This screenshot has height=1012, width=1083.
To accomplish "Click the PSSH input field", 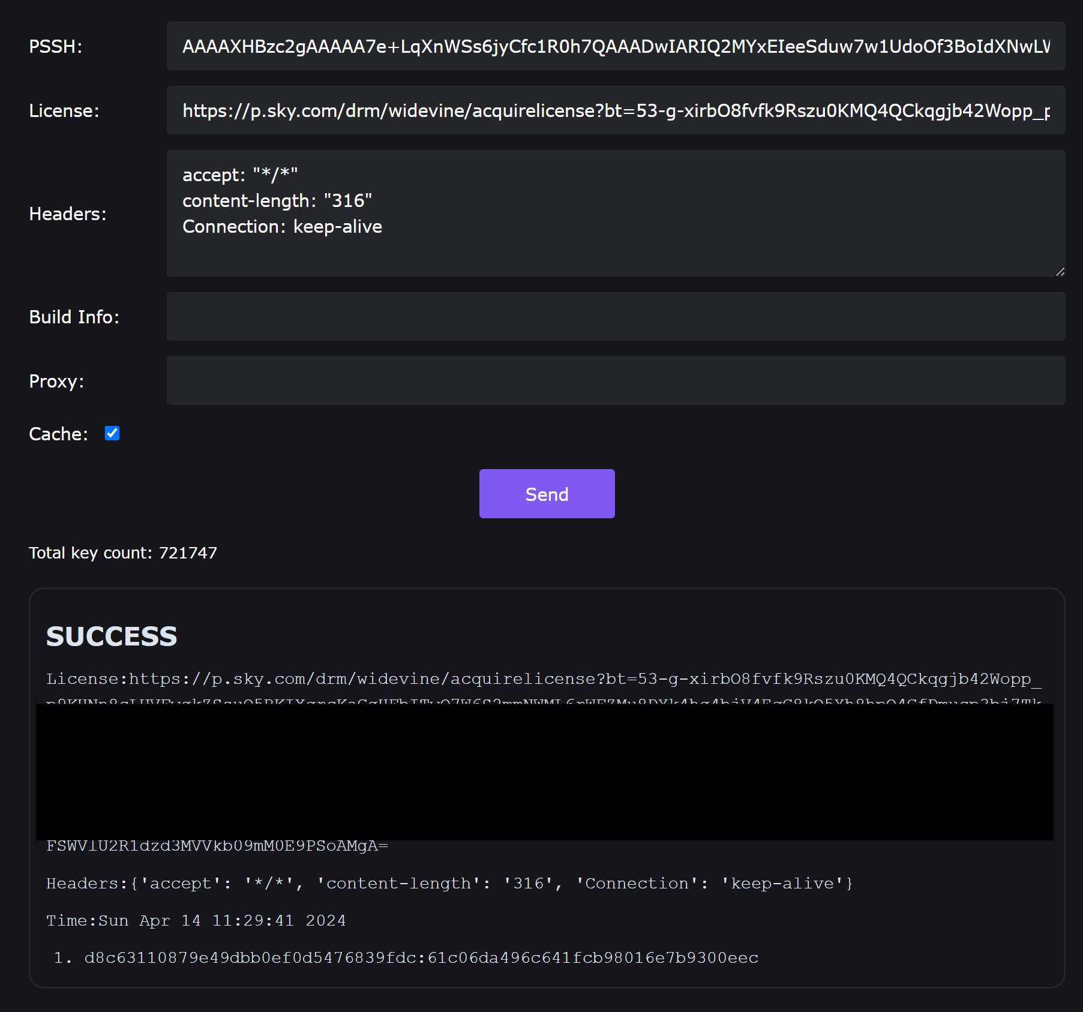I will pos(616,46).
